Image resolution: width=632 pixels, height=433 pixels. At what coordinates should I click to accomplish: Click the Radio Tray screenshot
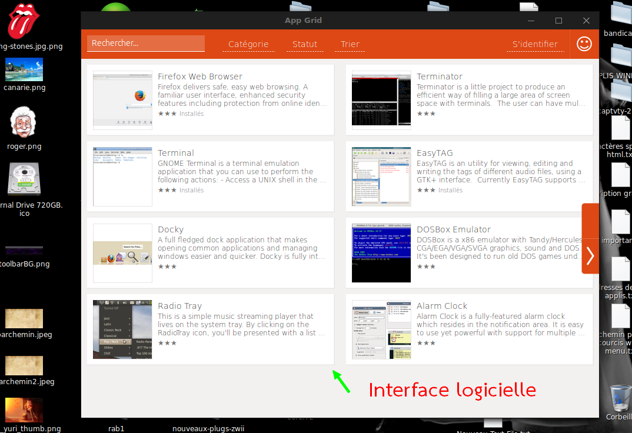point(122,329)
